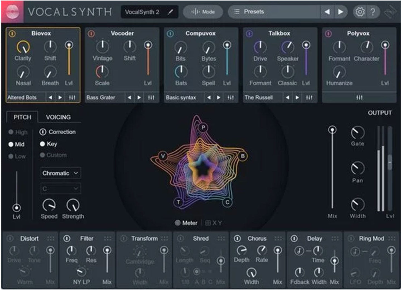Open The Russell preset name
Viewport: 403px width, 290px height.
[x=259, y=98]
